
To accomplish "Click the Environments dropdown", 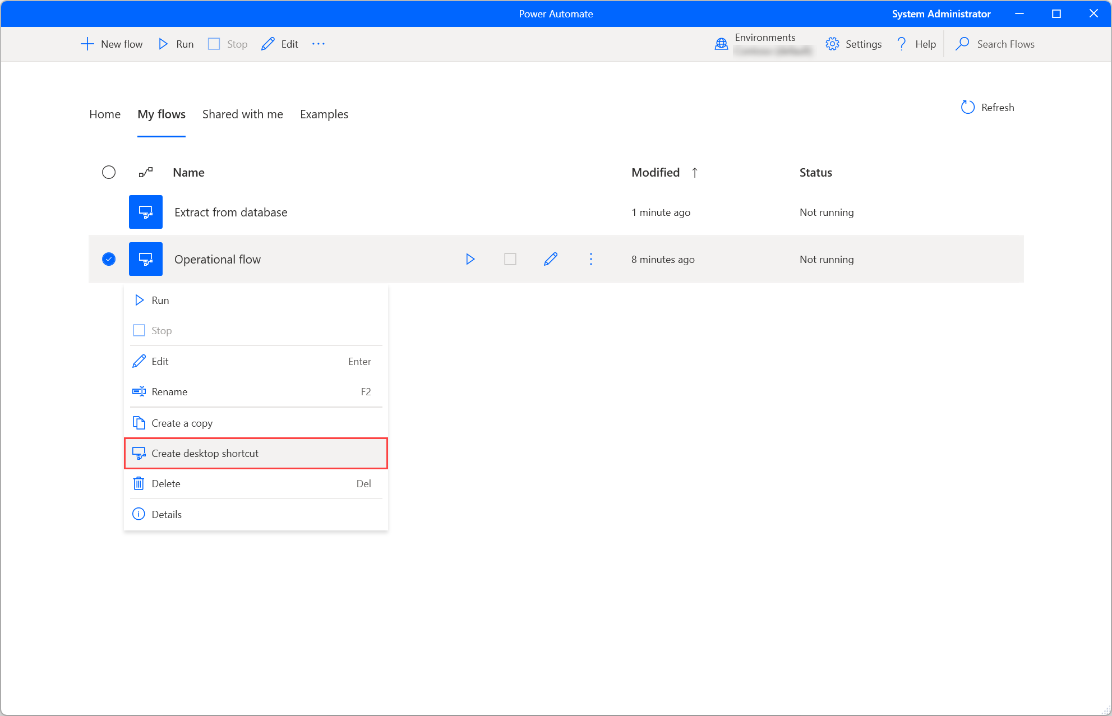I will pos(762,44).
